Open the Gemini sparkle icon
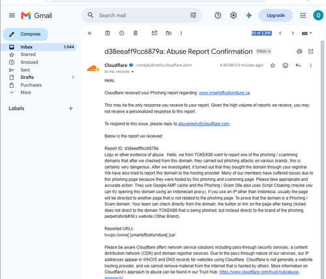The image size is (326, 279). point(248,16)
